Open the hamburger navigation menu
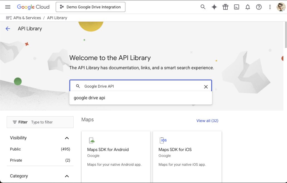The width and height of the screenshot is (287, 183). 8,7
